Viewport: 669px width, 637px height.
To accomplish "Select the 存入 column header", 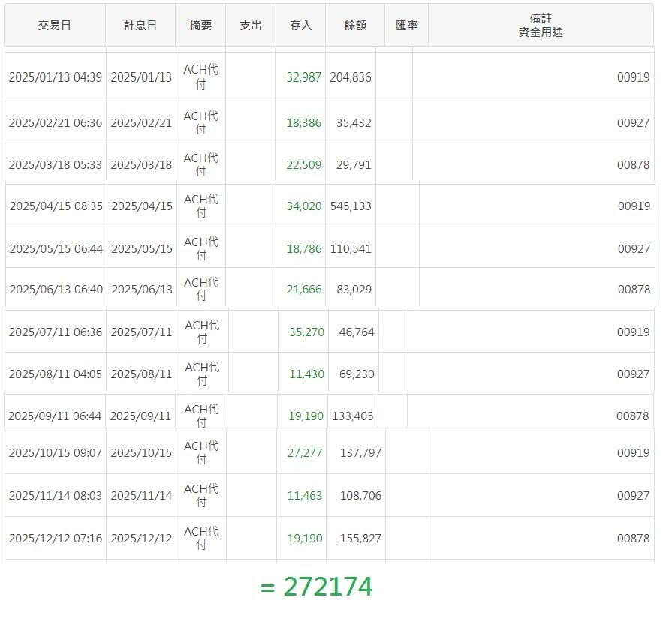I will tap(301, 25).
